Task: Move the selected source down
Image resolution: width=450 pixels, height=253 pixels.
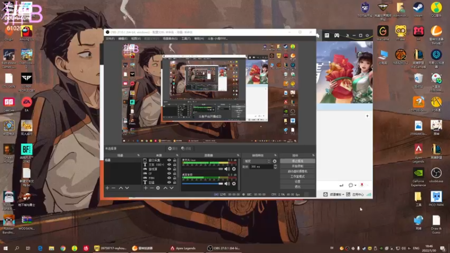Action: pos(172,188)
